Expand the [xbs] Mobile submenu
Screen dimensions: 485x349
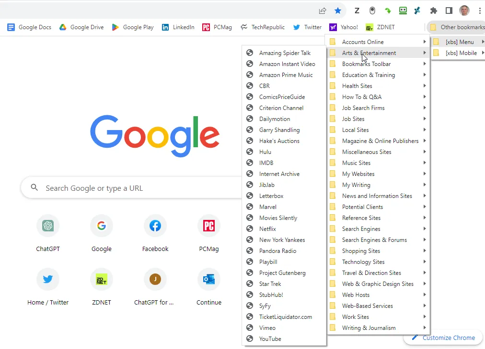click(x=461, y=53)
